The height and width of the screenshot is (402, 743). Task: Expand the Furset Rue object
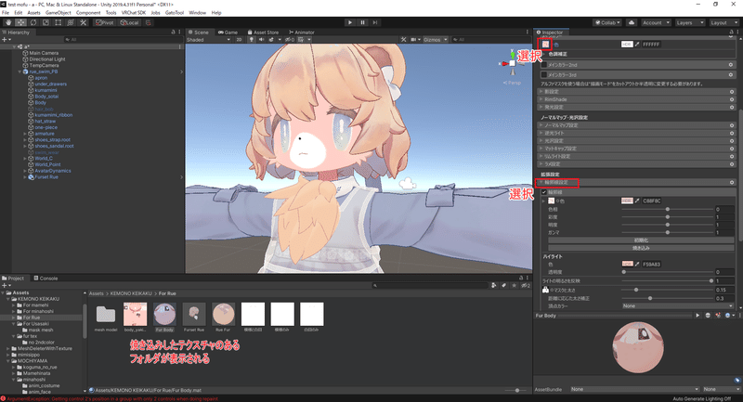(x=25, y=177)
